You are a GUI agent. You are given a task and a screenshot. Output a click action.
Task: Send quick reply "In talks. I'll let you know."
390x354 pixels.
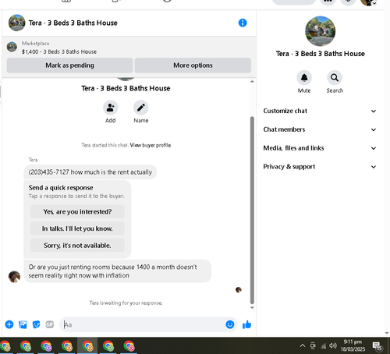click(77, 228)
